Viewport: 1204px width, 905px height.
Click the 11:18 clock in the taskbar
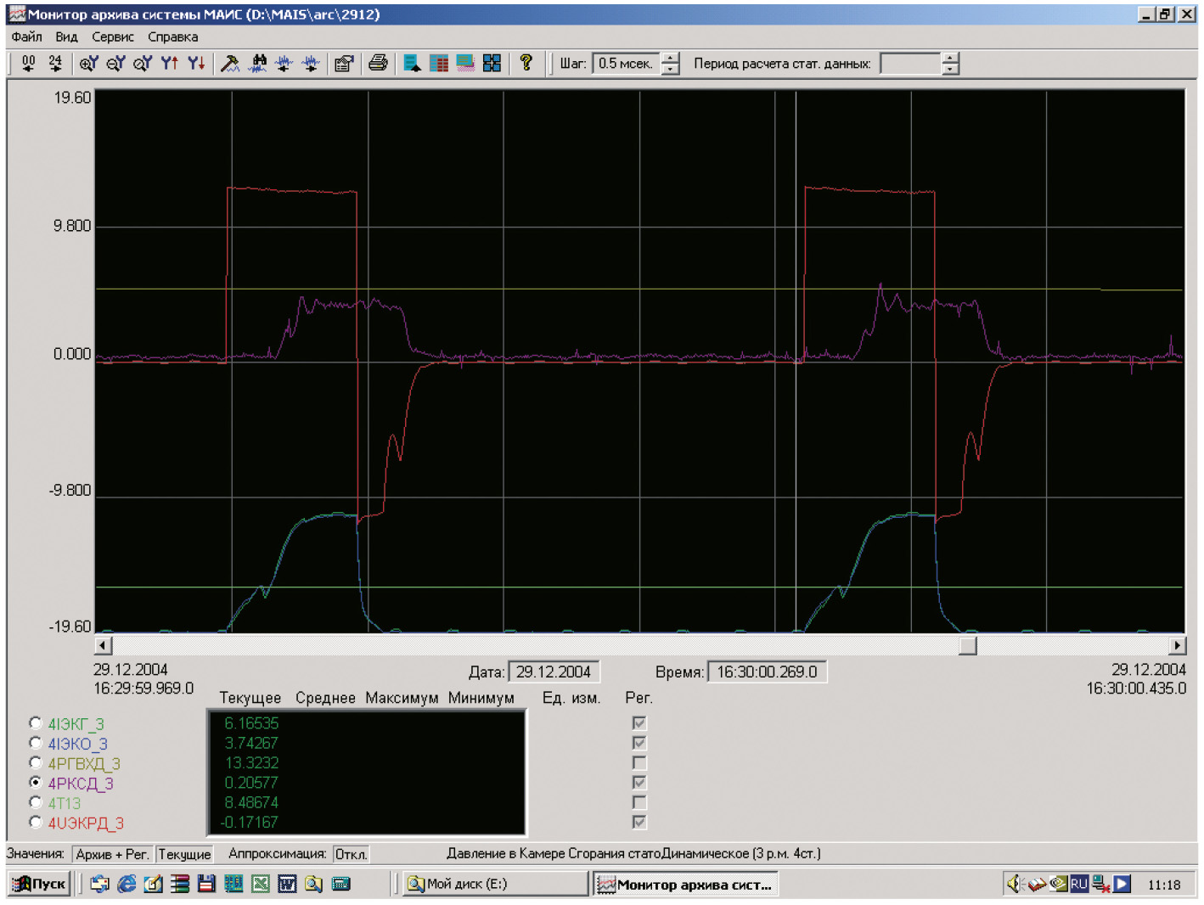pyautogui.click(x=1164, y=885)
